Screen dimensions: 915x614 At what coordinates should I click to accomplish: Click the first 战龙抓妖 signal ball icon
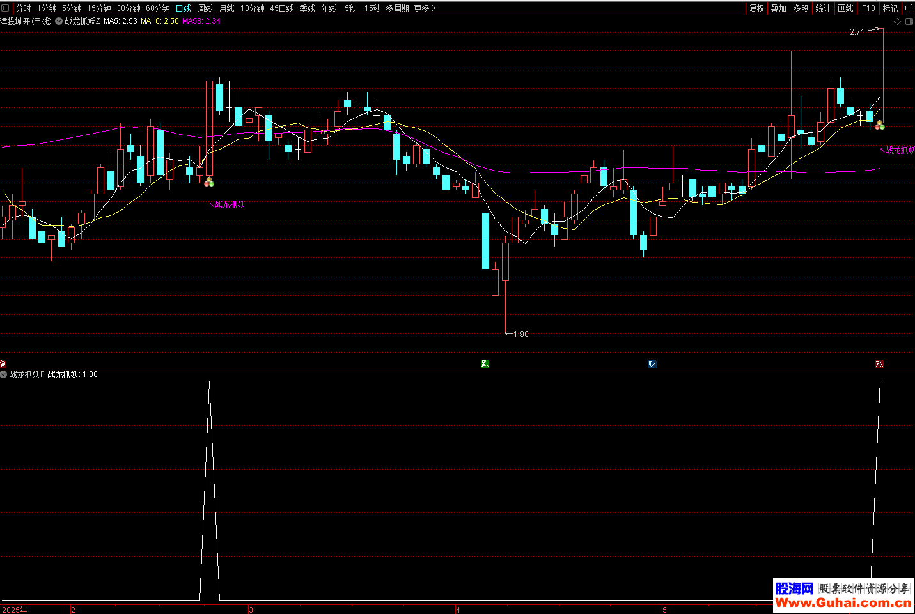209,183
